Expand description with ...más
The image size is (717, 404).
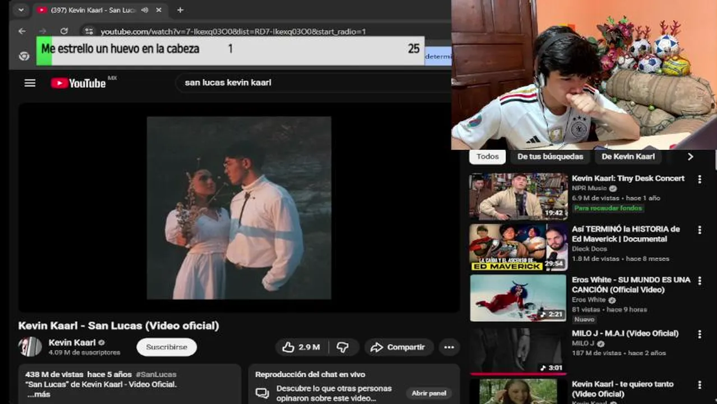pos(39,394)
